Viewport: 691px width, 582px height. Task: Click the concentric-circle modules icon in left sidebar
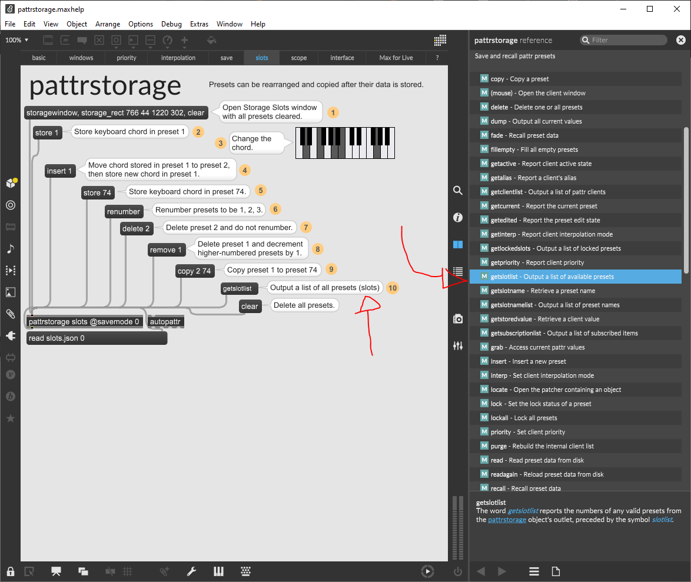pyautogui.click(x=11, y=205)
